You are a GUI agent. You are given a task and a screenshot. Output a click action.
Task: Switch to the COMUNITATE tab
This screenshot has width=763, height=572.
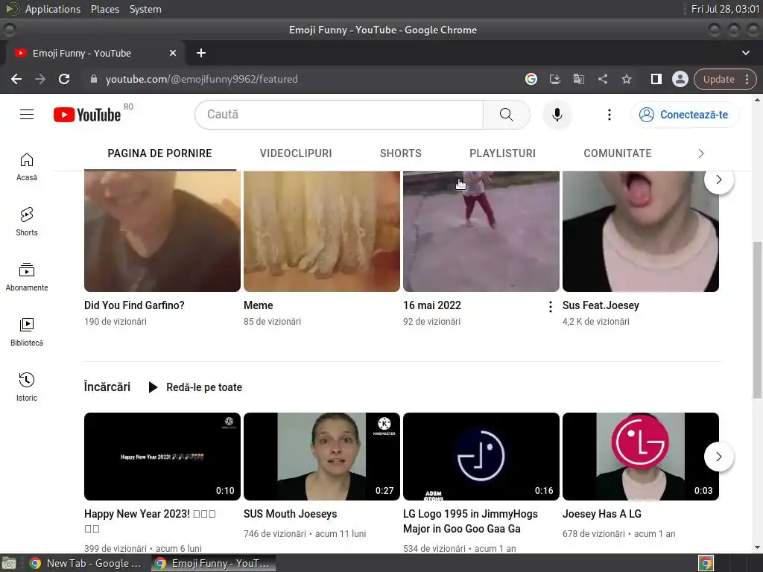pyautogui.click(x=618, y=153)
